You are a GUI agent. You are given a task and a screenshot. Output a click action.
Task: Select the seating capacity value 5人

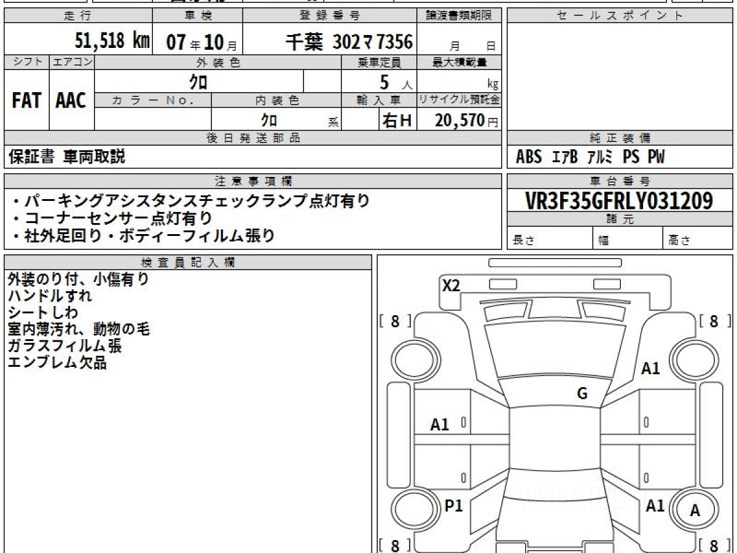coord(396,82)
